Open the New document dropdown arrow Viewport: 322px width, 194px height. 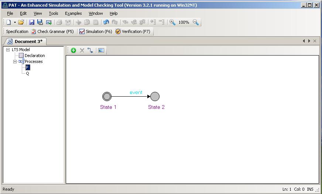(x=15, y=22)
